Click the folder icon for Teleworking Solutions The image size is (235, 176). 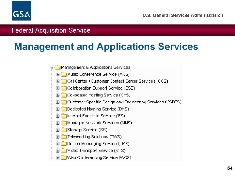point(64,137)
